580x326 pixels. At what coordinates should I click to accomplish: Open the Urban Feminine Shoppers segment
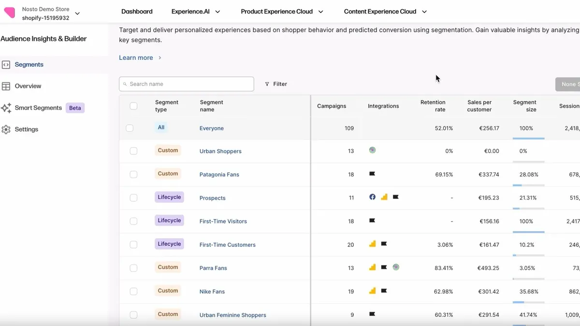click(233, 315)
